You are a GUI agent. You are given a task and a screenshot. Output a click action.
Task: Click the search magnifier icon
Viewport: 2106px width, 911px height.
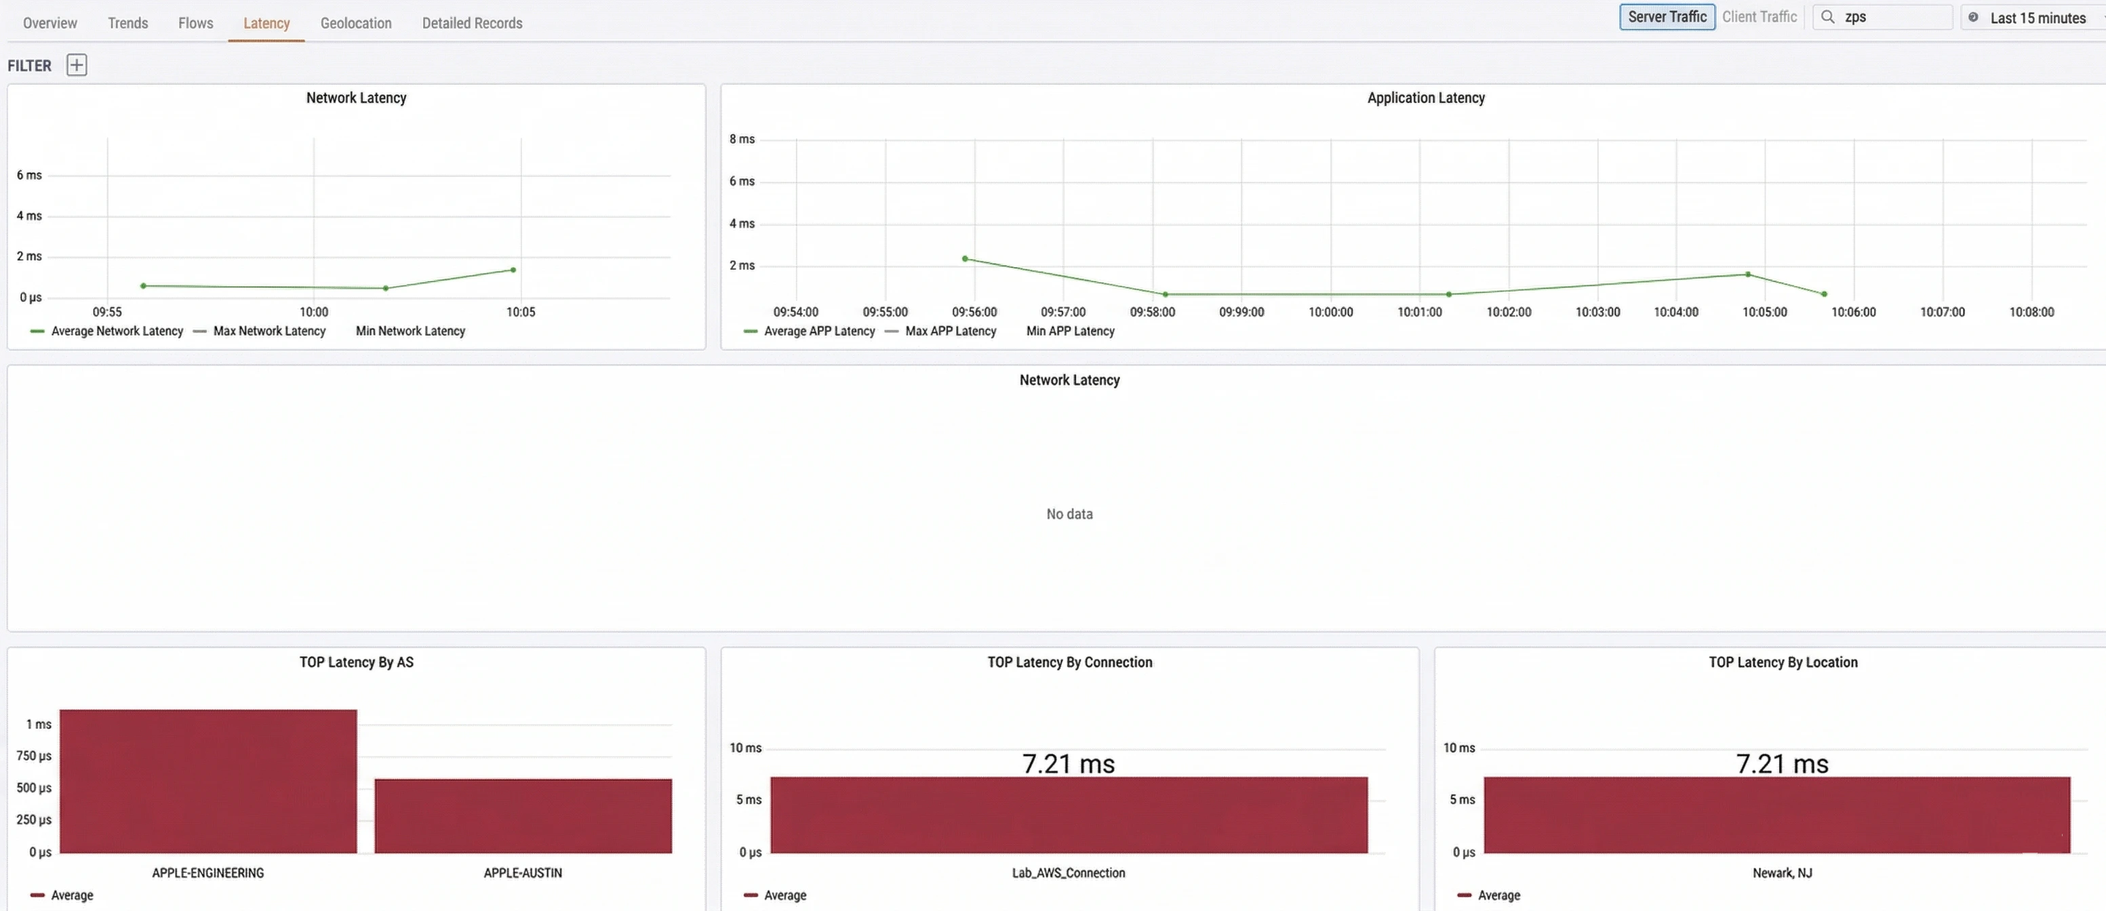click(x=1829, y=16)
